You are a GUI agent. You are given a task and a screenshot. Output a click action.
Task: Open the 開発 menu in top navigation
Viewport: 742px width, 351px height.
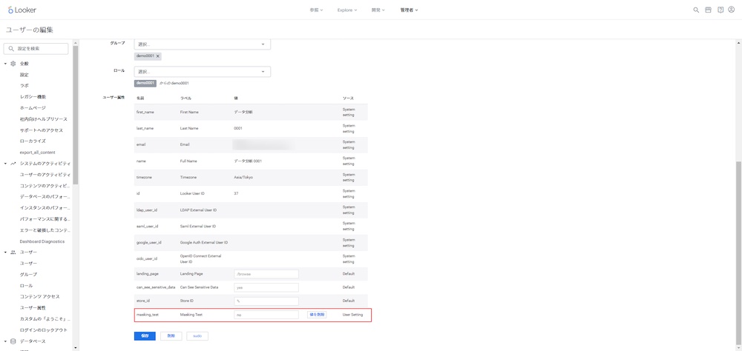click(379, 10)
